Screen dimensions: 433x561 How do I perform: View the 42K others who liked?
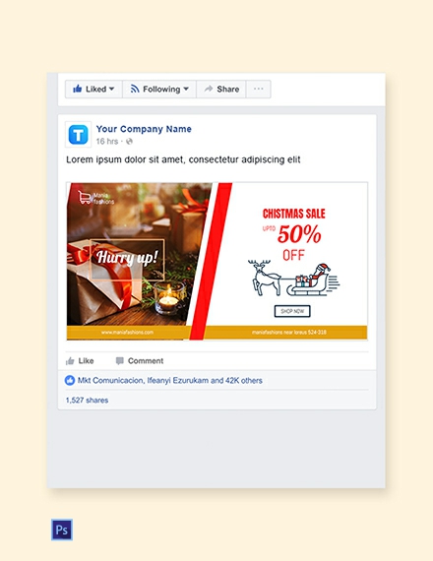coord(244,380)
